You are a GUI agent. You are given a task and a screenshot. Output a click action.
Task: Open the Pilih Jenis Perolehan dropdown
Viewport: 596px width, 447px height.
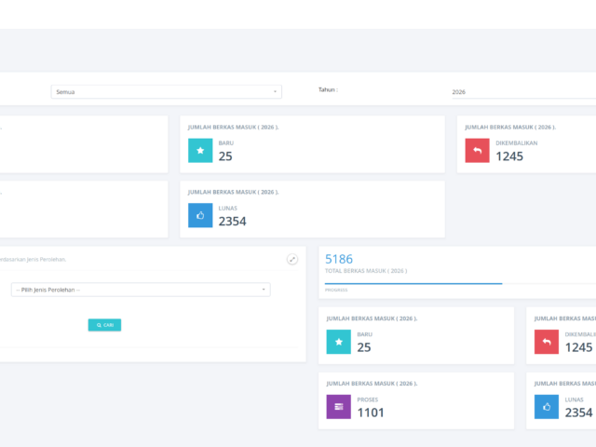(141, 290)
